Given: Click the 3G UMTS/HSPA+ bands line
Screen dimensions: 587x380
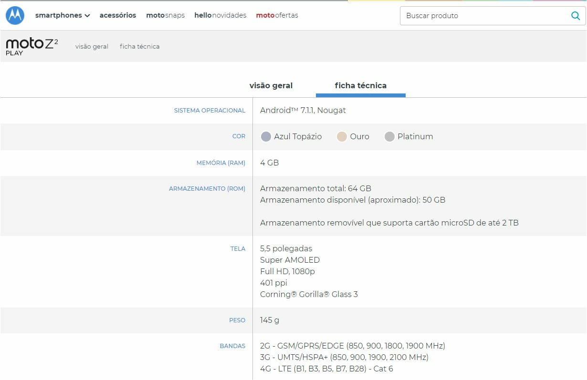Looking at the screenshot, I should coord(344,357).
